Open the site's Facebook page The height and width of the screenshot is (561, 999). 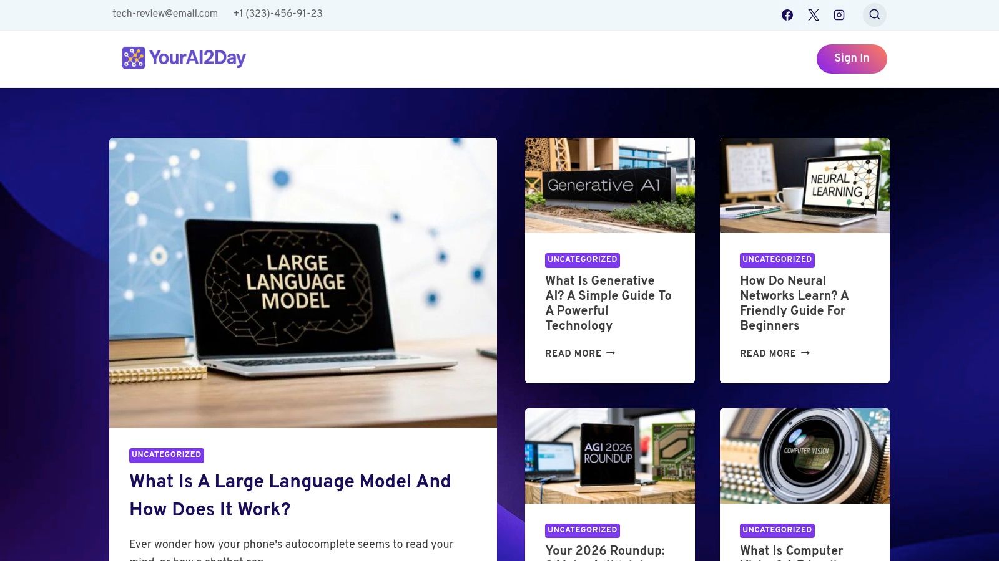coord(787,14)
